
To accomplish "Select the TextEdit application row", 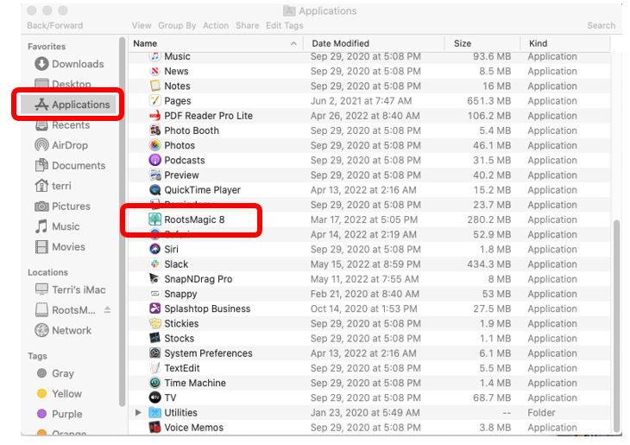I will pyautogui.click(x=369, y=368).
